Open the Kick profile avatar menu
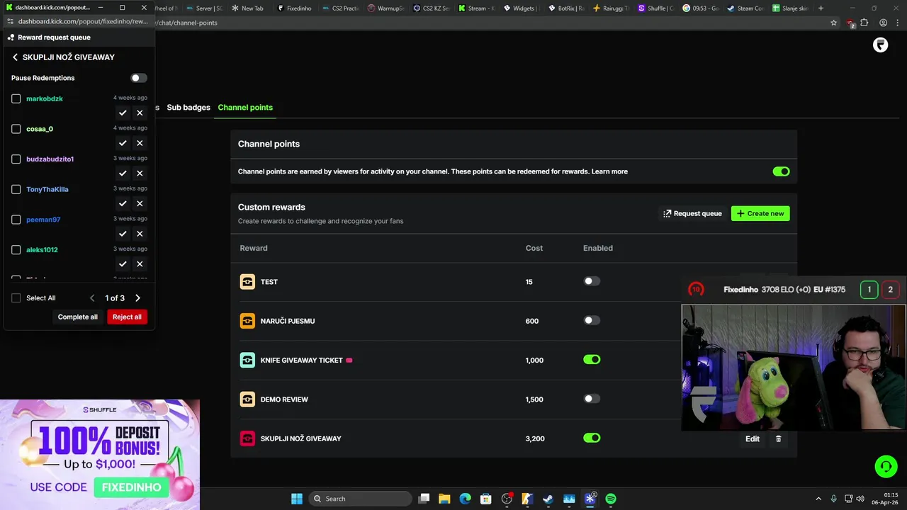Image resolution: width=907 pixels, height=510 pixels. 880,45
